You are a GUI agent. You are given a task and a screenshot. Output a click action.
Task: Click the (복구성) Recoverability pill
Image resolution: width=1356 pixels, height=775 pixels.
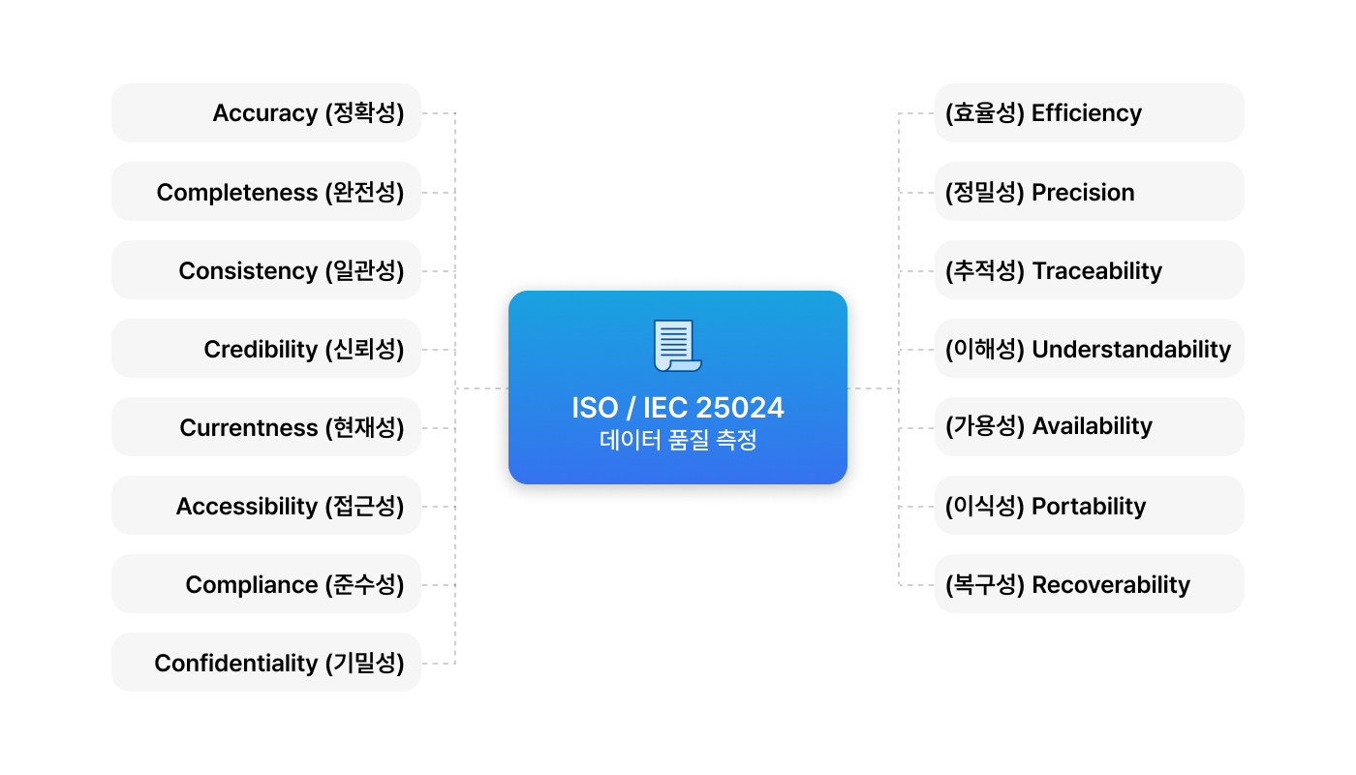click(1090, 584)
